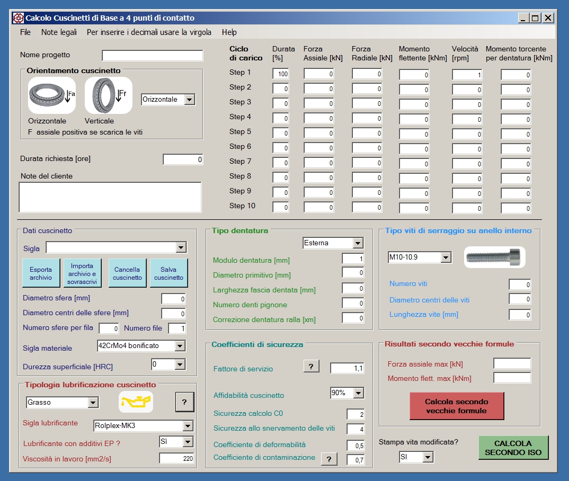Click the Note del cliente text area
569x481 pixels.
coord(110,197)
